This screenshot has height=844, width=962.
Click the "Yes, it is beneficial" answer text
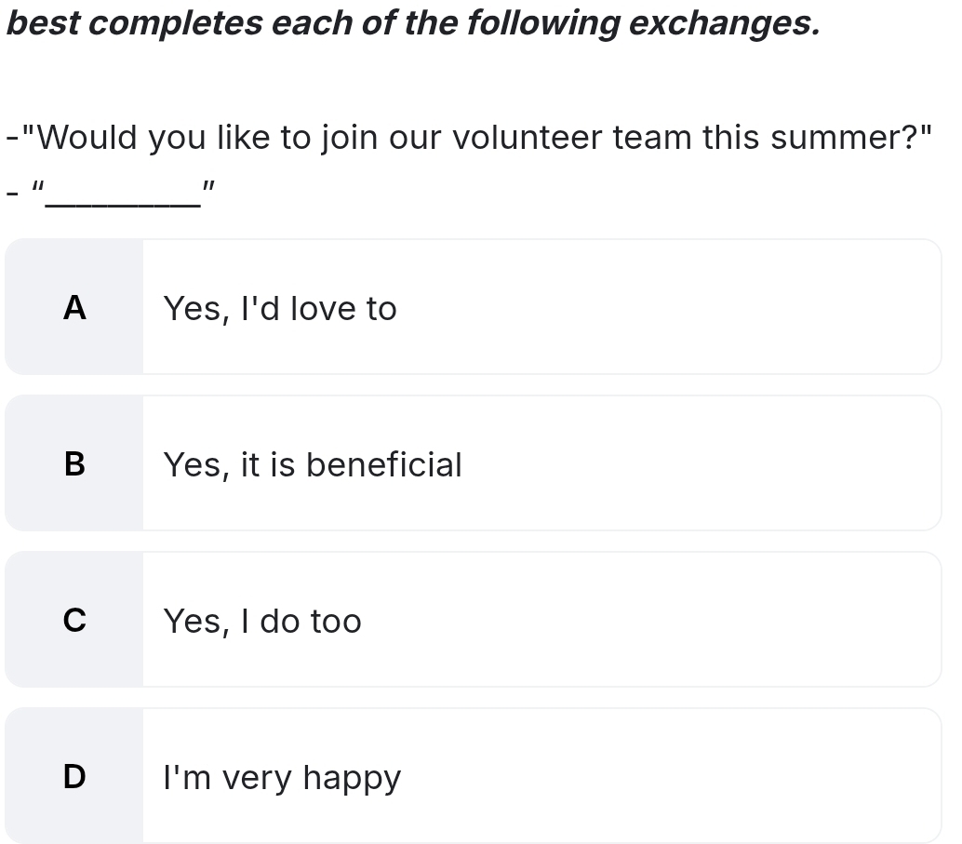313,464
